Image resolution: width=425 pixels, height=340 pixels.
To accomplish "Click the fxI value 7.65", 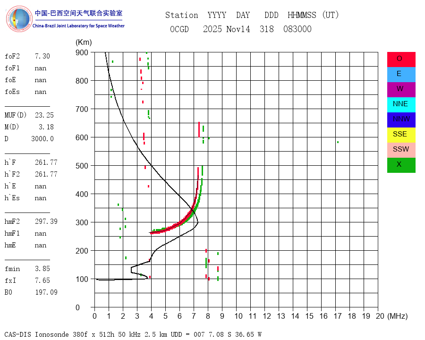I will pyautogui.click(x=42, y=280).
